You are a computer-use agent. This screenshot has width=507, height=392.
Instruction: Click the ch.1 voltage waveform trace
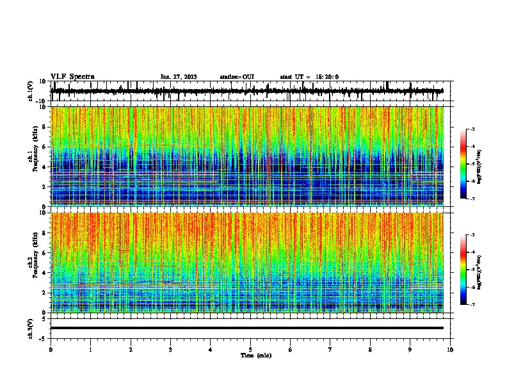pyautogui.click(x=246, y=91)
